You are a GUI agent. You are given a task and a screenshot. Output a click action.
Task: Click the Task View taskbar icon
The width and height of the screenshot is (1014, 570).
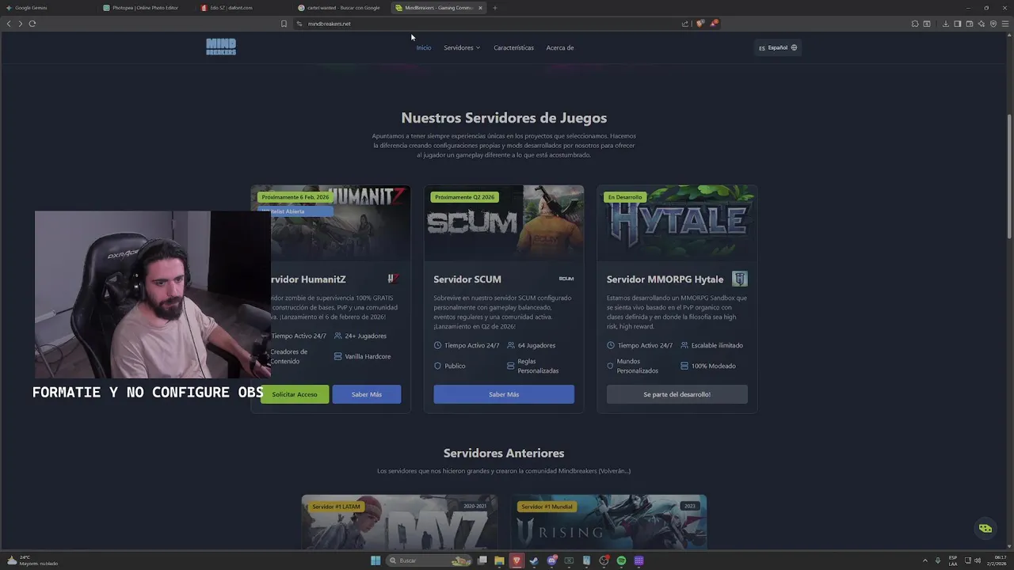point(482,560)
